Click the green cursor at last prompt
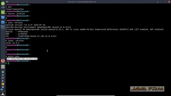 point(9,63)
